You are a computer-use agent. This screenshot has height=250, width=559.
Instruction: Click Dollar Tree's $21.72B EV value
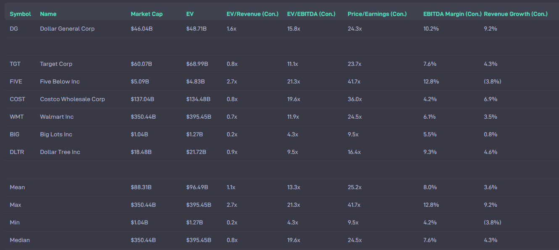(196, 152)
